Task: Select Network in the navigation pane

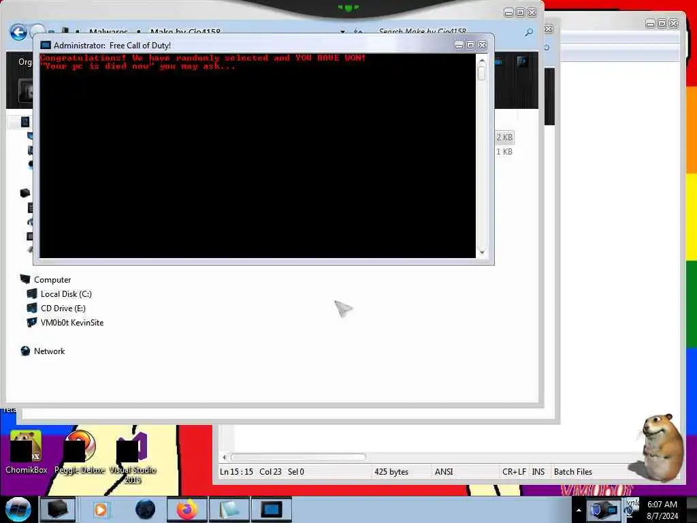Action: [x=49, y=351]
